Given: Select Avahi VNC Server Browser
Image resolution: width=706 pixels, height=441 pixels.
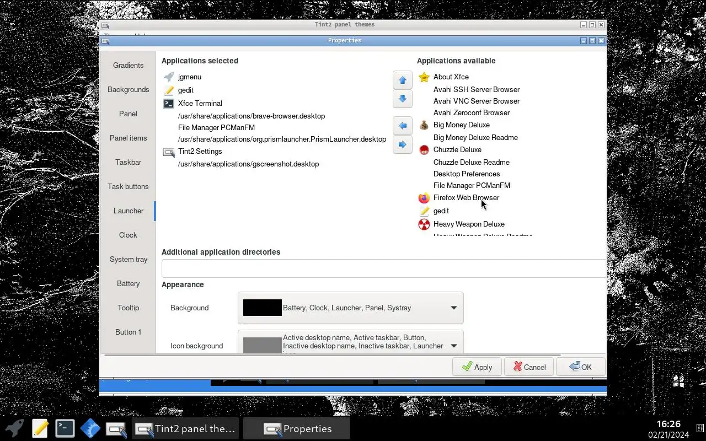Looking at the screenshot, I should coord(477,101).
